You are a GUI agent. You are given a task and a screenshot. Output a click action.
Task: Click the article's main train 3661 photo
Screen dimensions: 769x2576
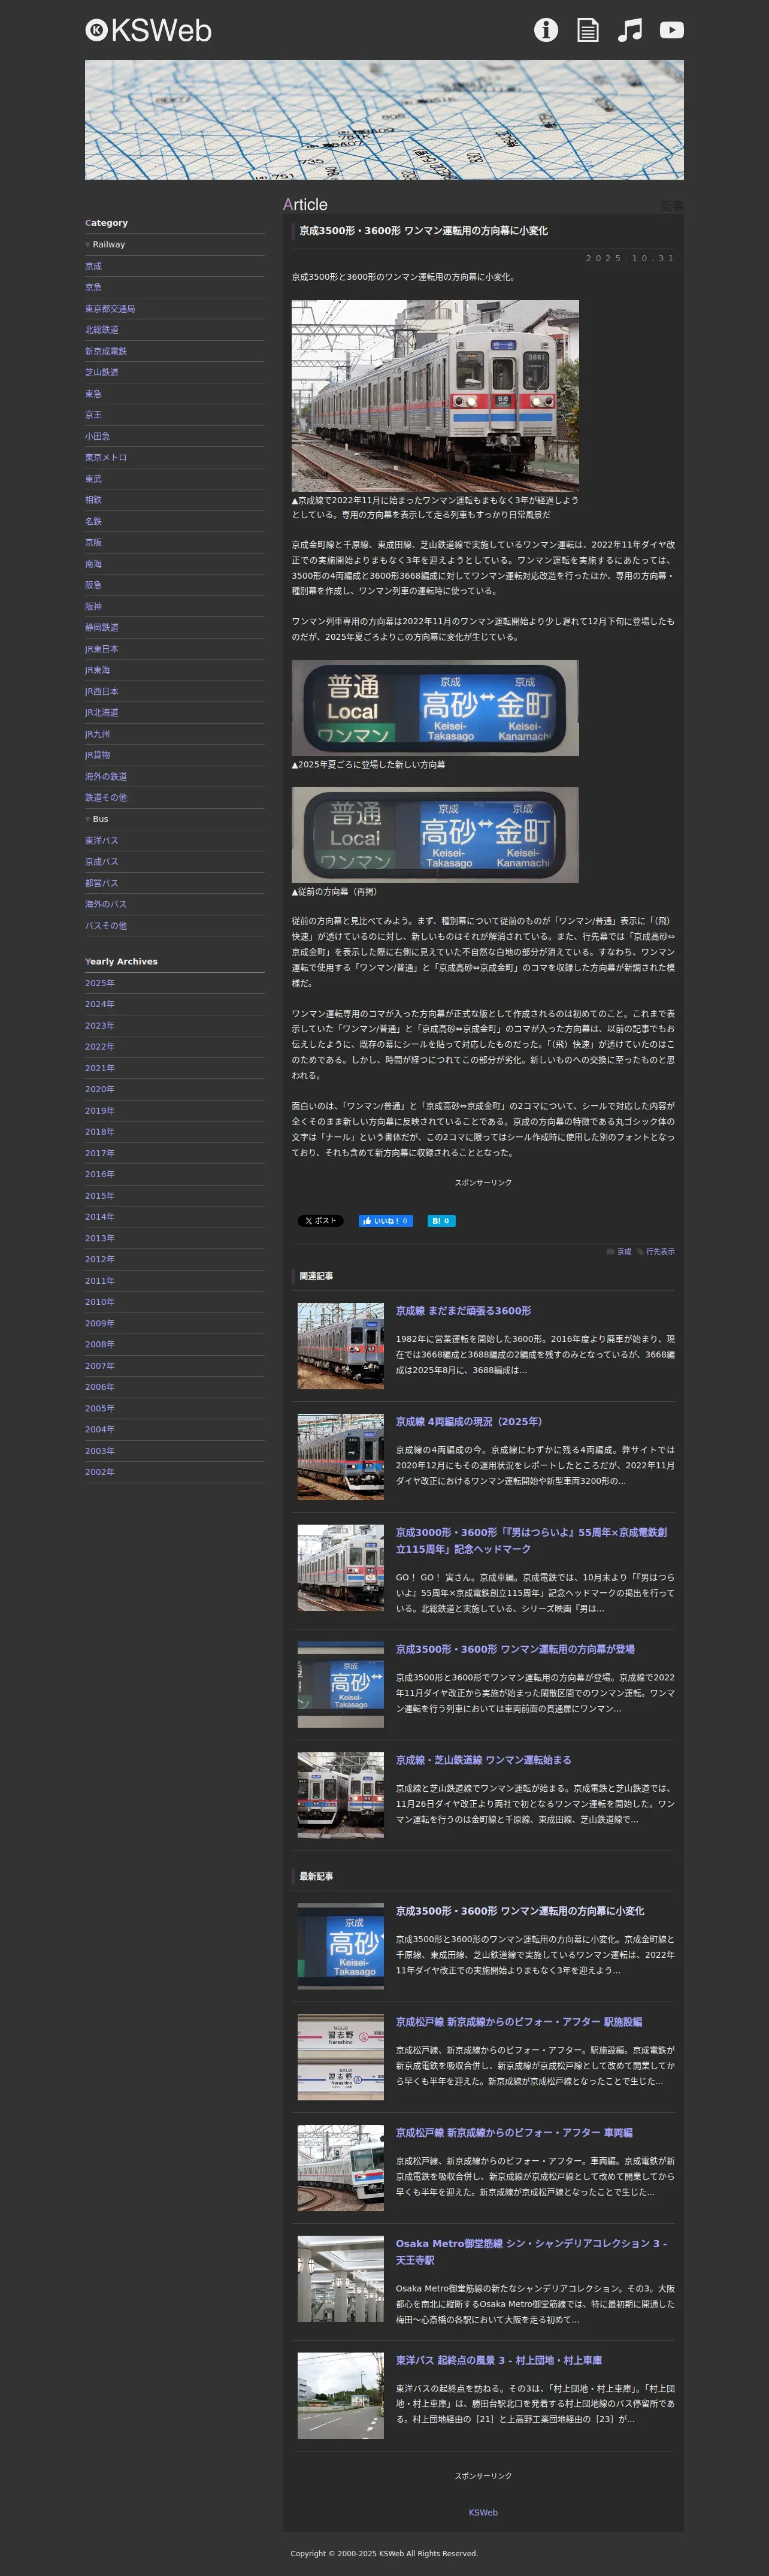tap(435, 395)
